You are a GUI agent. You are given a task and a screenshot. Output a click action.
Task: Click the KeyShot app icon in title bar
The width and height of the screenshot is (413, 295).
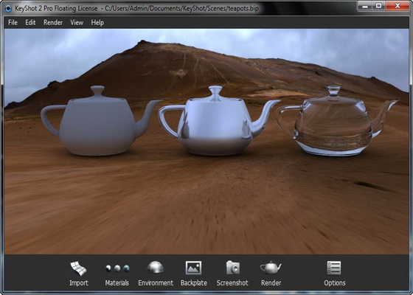coord(9,8)
